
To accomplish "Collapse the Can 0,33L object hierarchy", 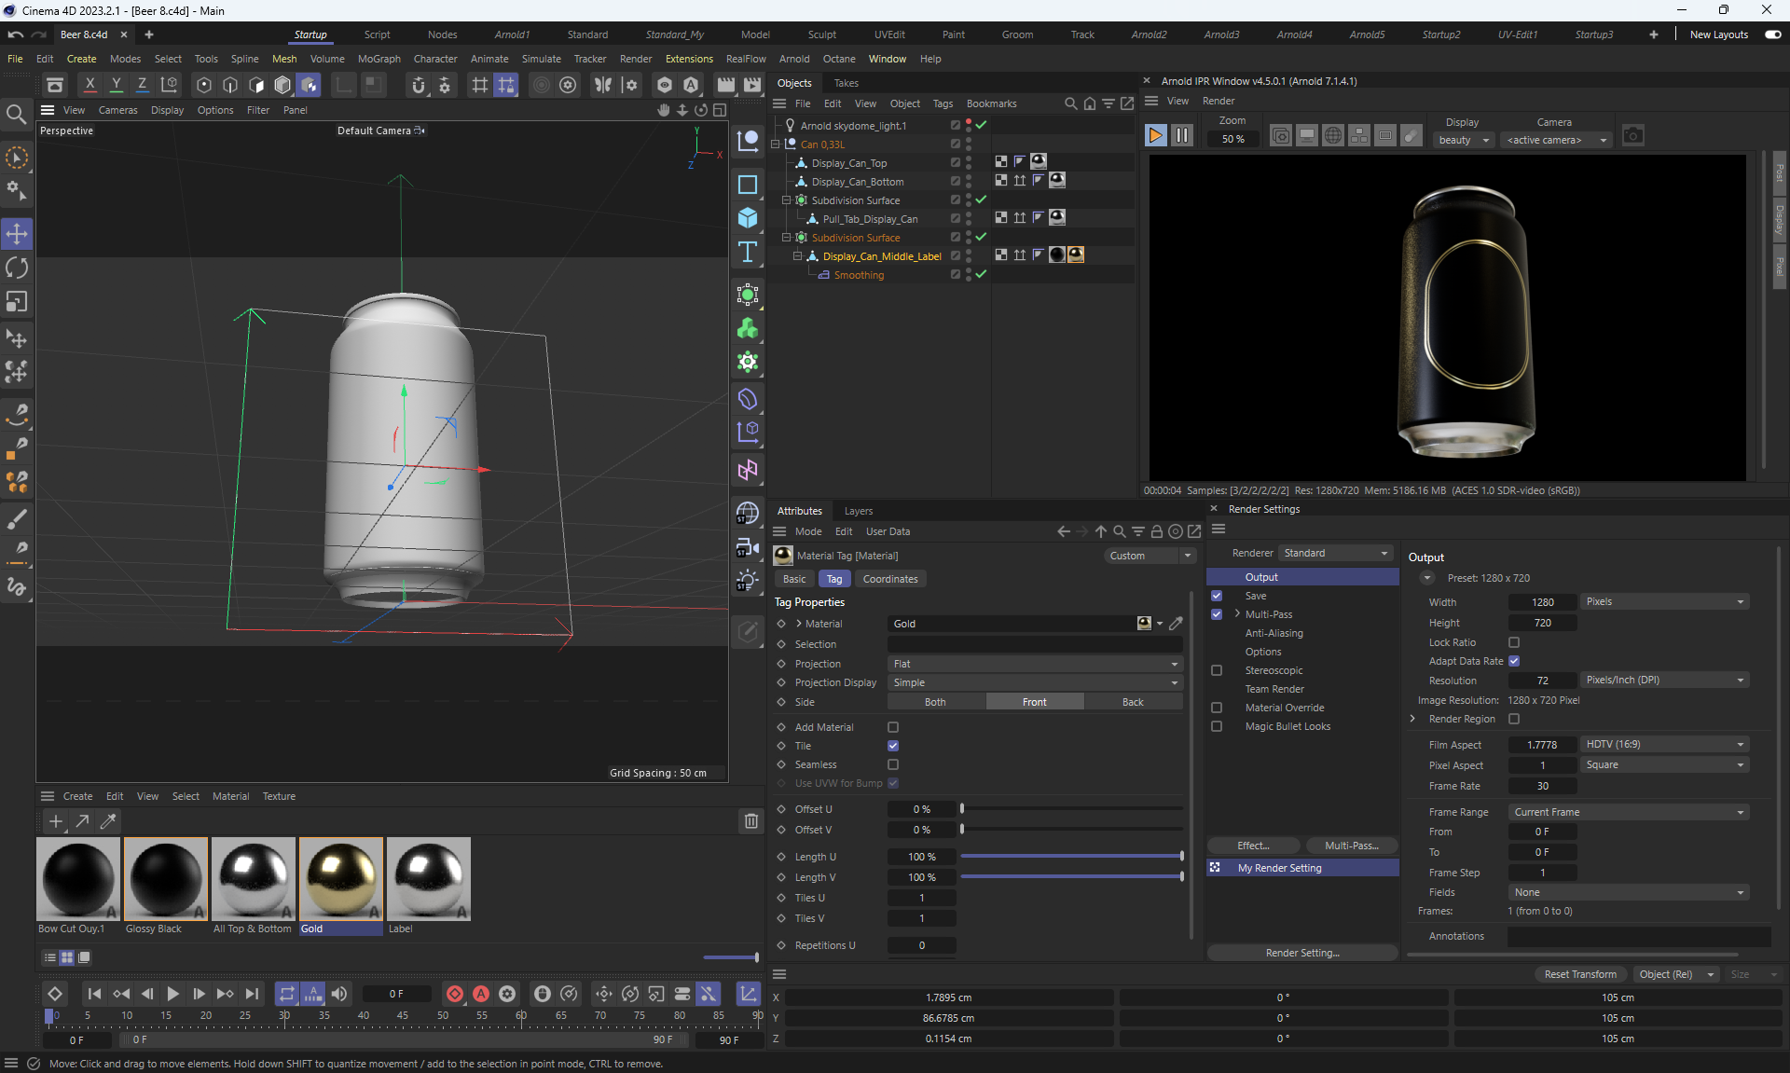I will point(776,144).
